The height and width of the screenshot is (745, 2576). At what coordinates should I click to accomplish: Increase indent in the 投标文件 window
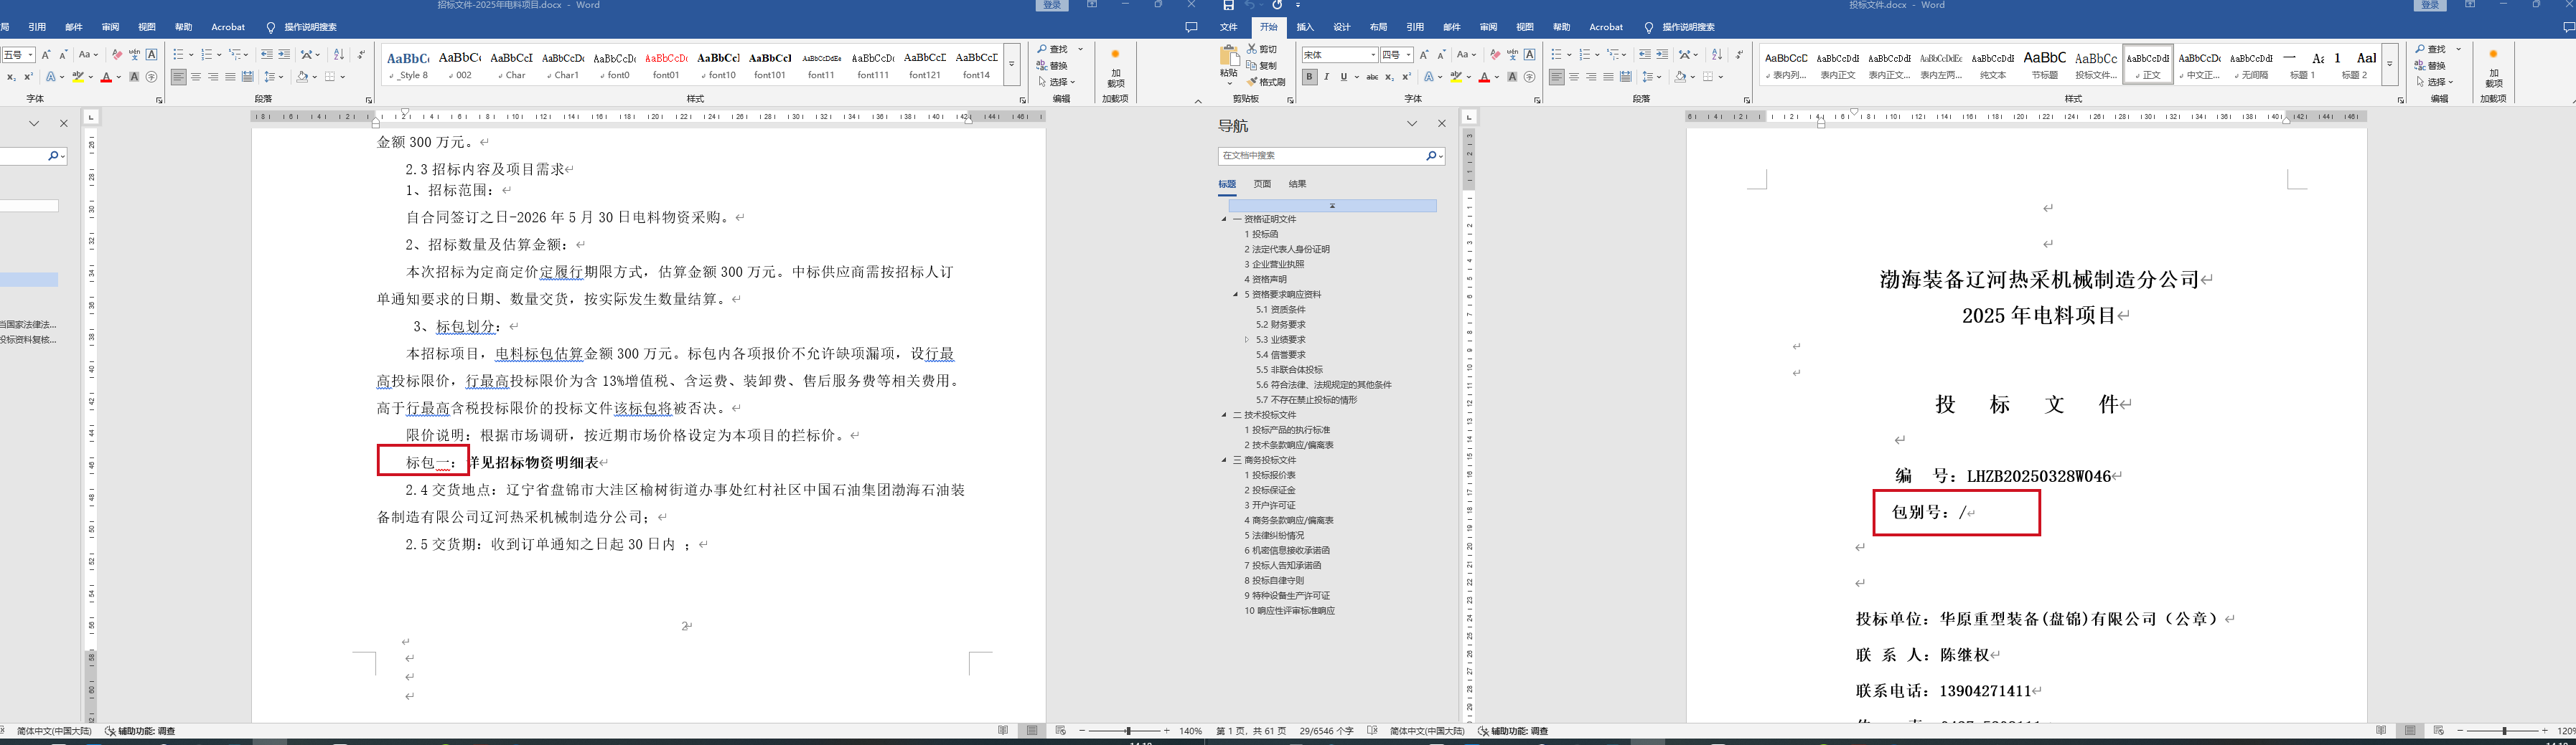tap(1662, 55)
